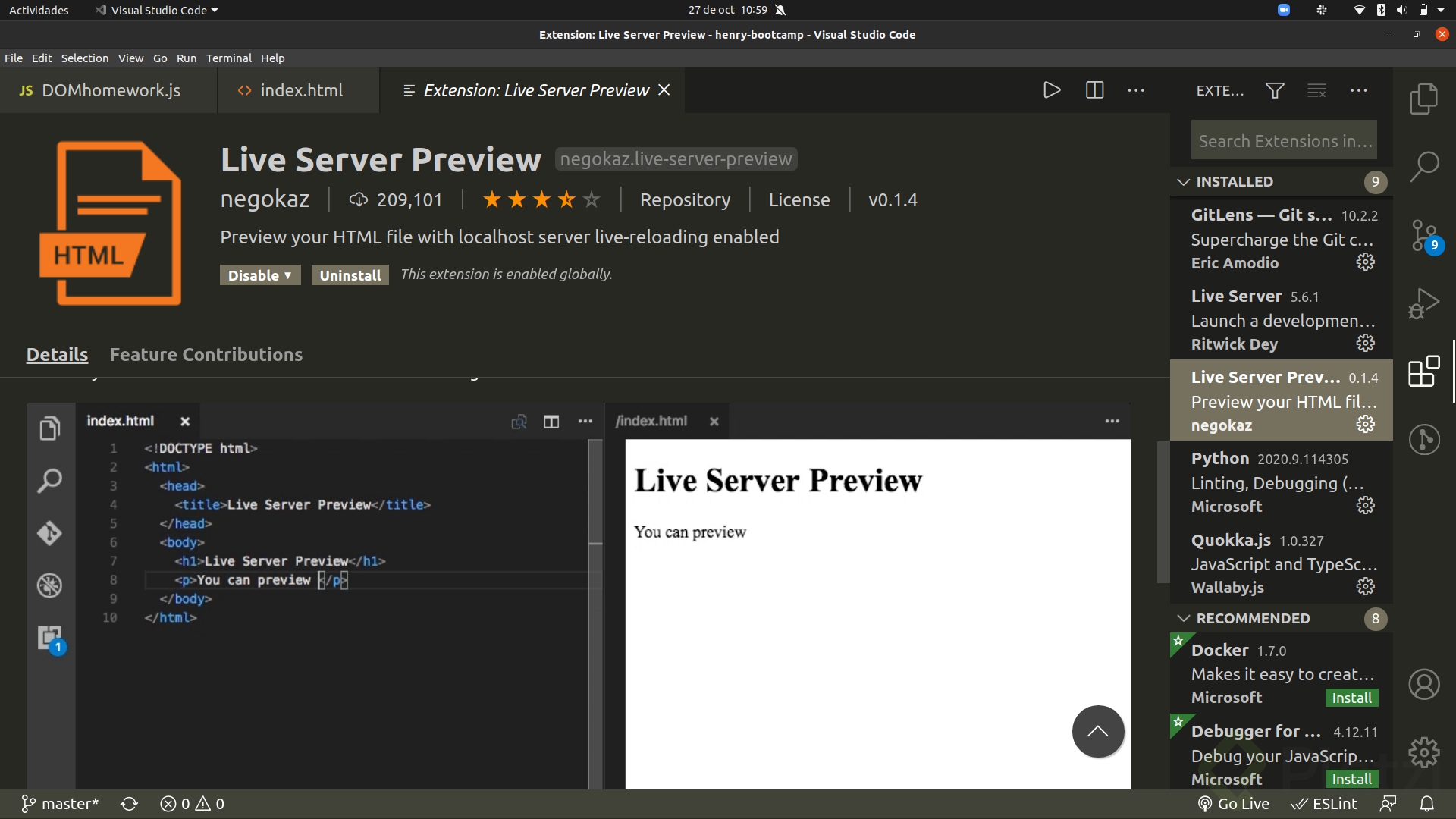The image size is (1456, 819).
Task: Select Python extension in installed list
Action: tap(1282, 482)
